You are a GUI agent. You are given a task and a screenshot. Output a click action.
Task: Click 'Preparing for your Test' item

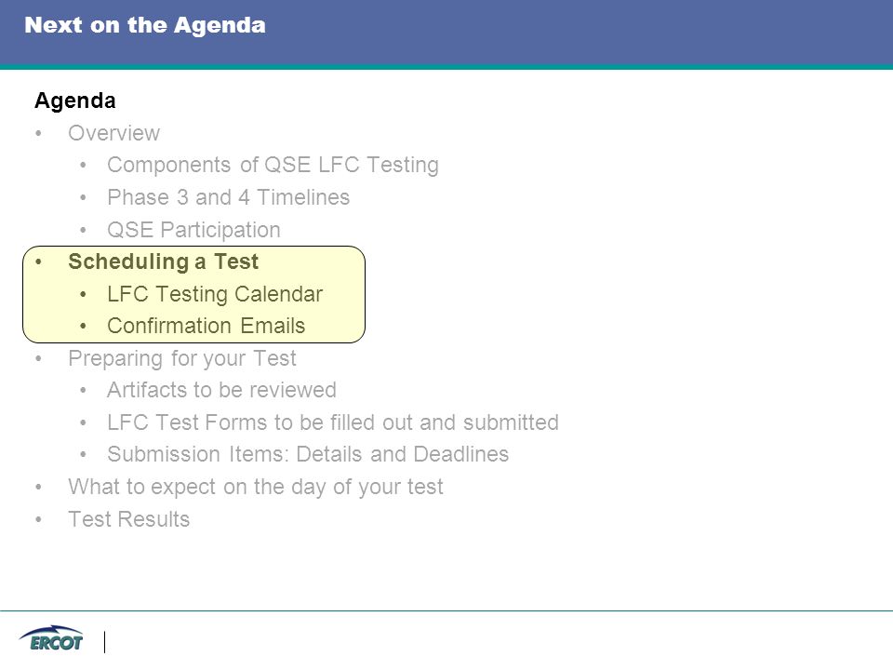coord(182,358)
